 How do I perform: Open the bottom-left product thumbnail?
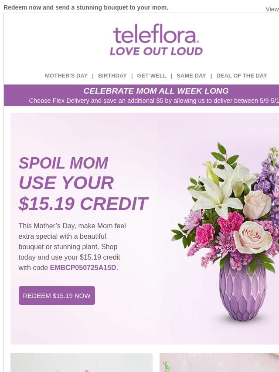(x=82, y=362)
